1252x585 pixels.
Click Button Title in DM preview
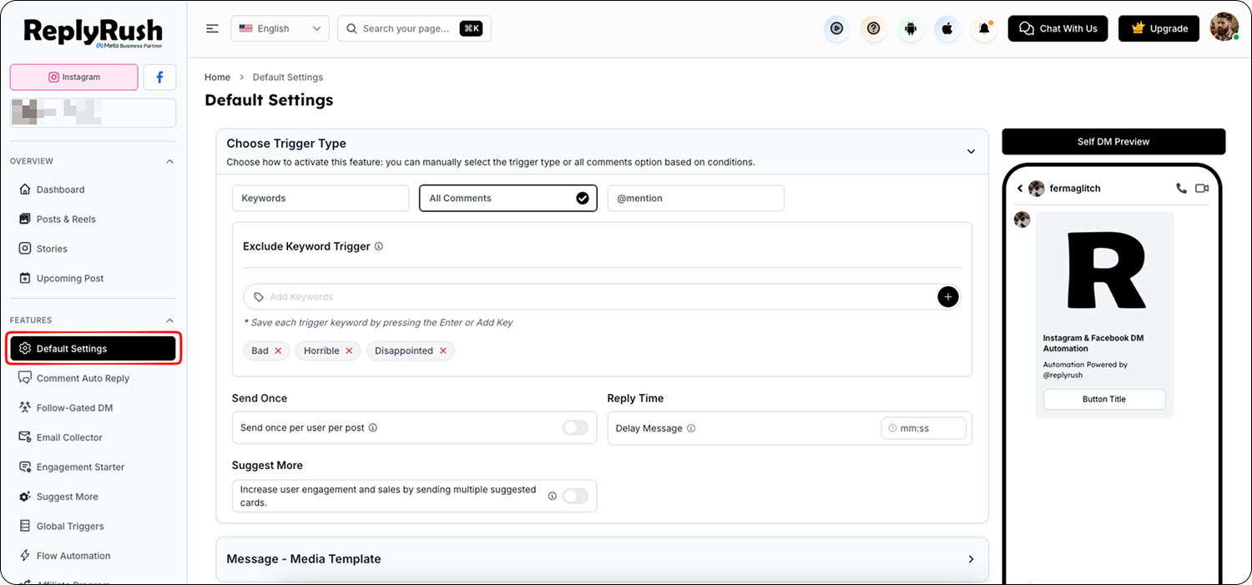click(x=1104, y=399)
